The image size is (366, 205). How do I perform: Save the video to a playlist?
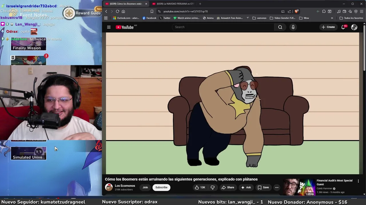point(263,187)
